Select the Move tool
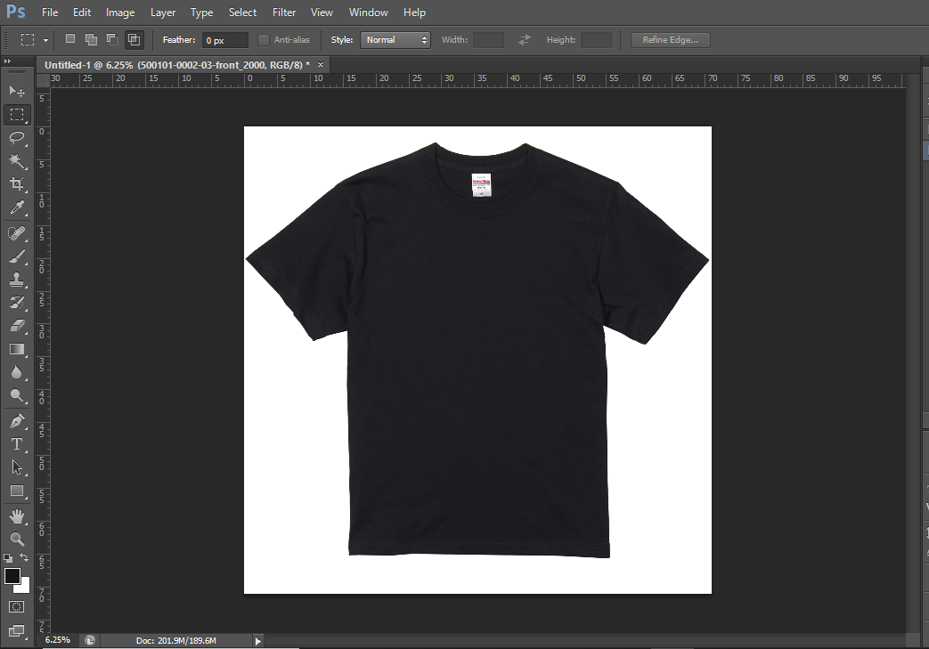 click(17, 91)
